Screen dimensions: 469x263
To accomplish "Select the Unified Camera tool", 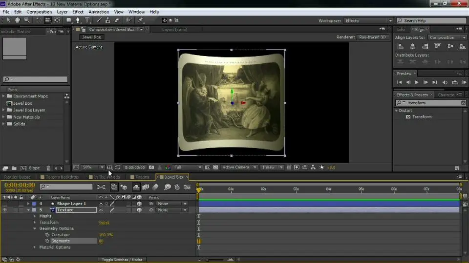I will pyautogui.click(x=48, y=20).
